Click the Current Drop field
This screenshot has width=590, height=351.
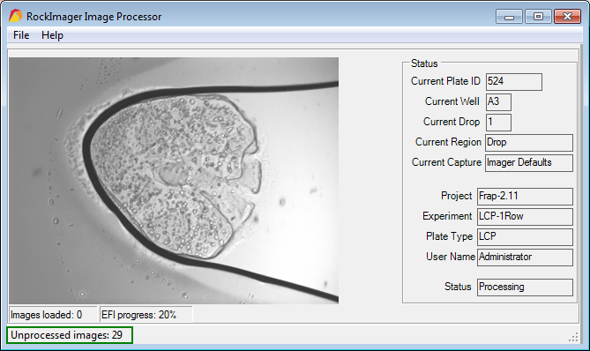(498, 123)
